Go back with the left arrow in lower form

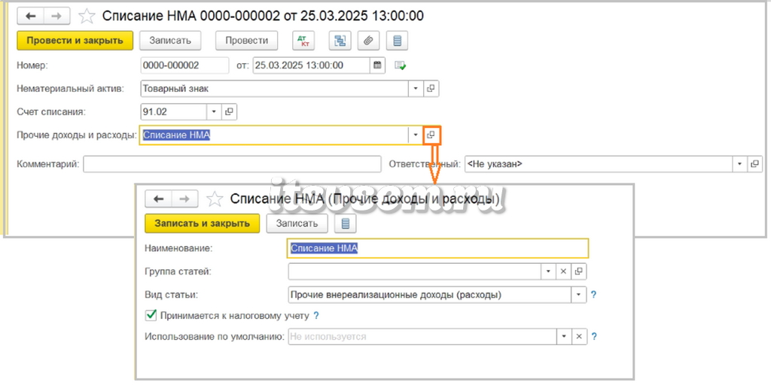tap(158, 199)
